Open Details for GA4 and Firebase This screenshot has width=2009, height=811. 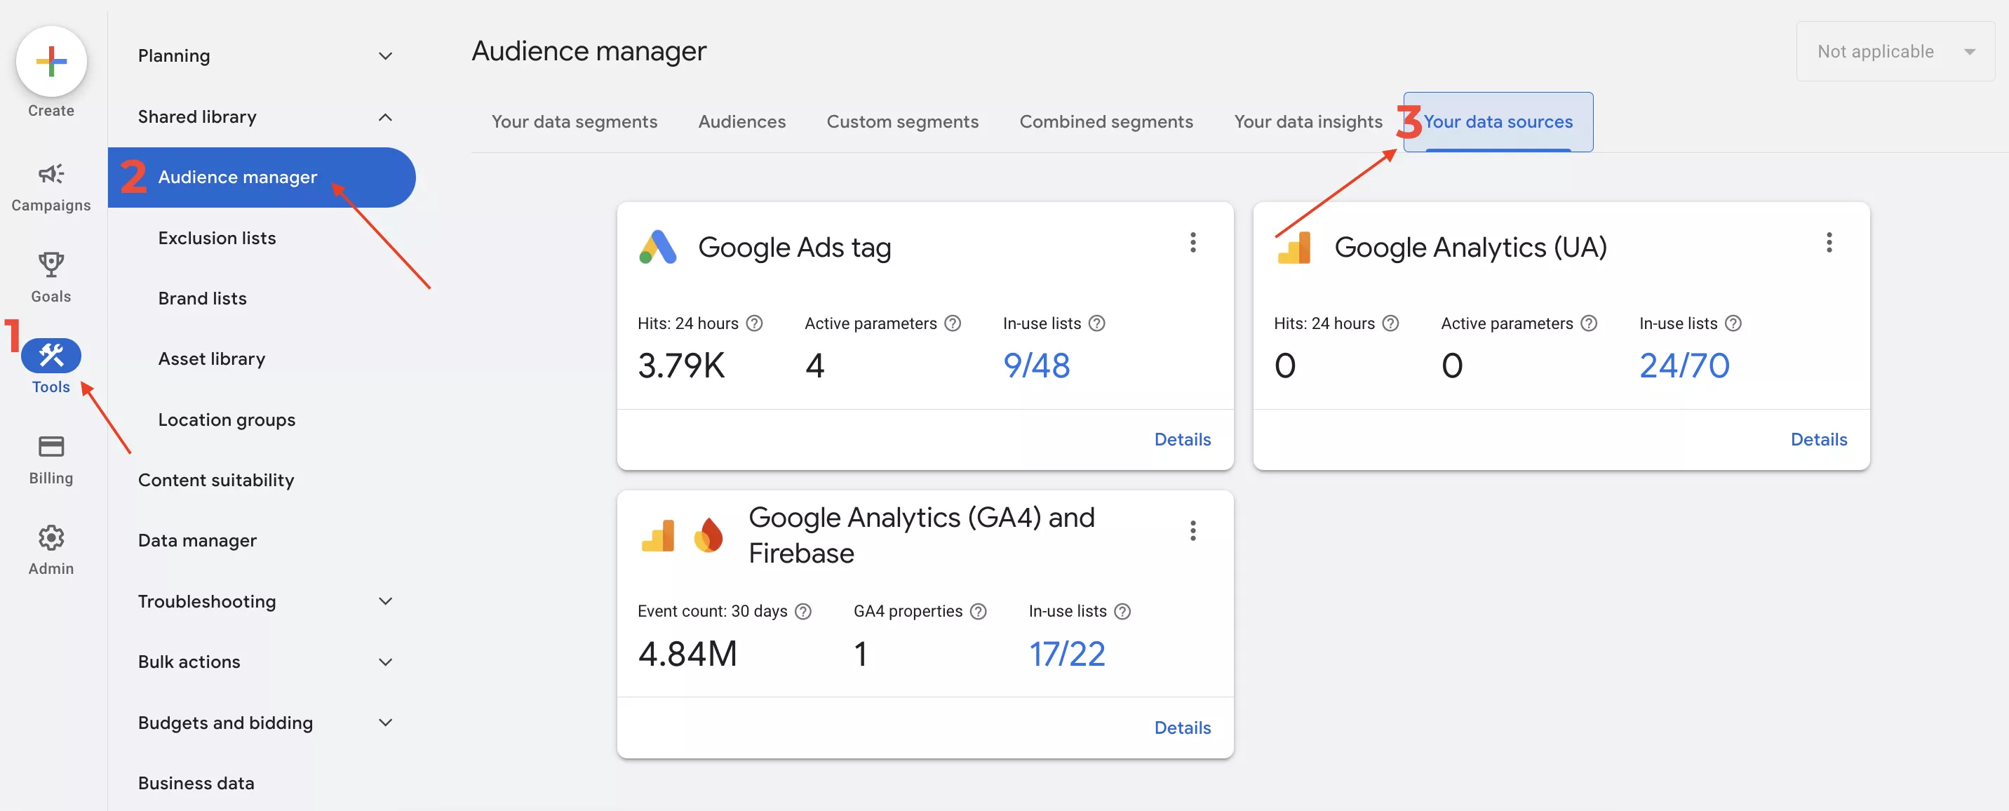1182,728
